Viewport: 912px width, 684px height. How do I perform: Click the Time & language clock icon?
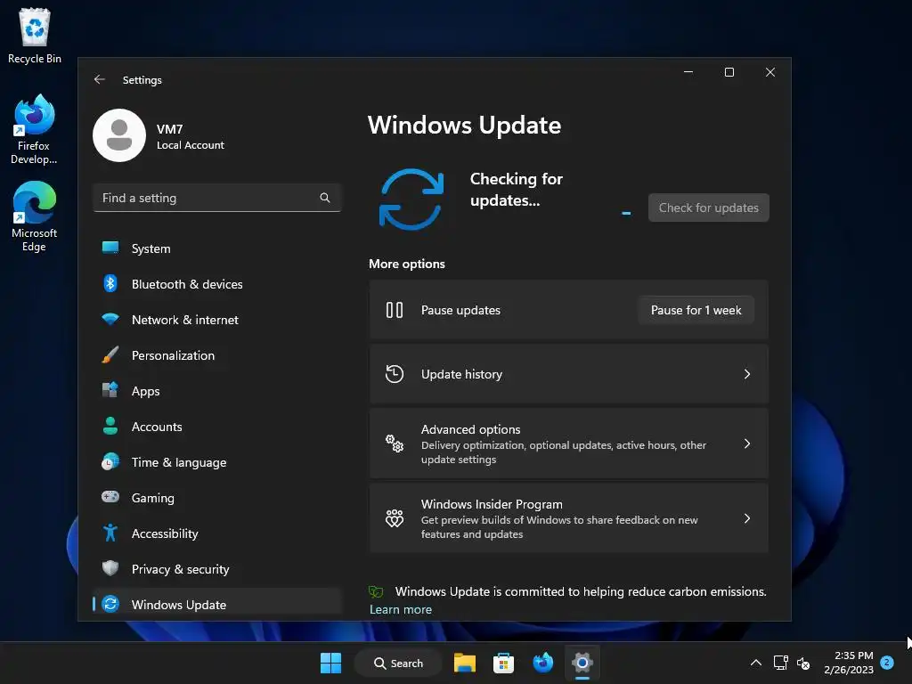coord(110,462)
